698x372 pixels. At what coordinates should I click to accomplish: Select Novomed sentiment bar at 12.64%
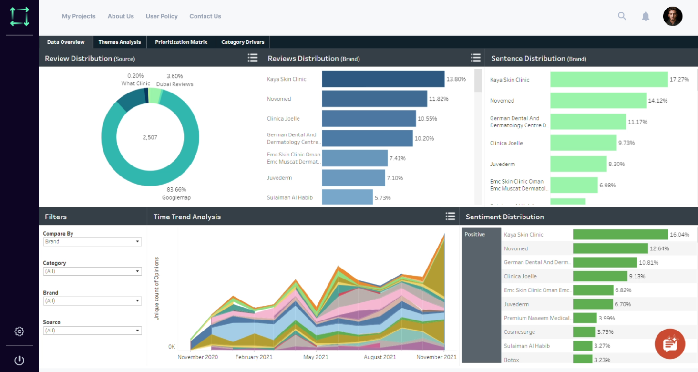[610, 248]
